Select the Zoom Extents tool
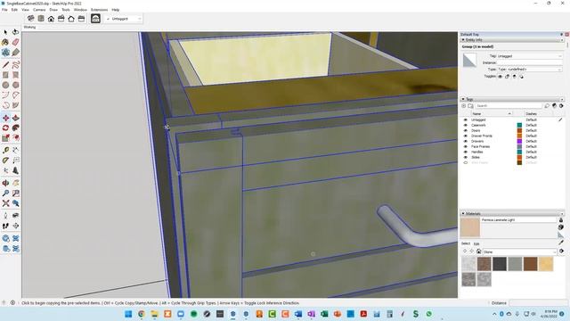This screenshot has width=570, height=321. coord(5,203)
